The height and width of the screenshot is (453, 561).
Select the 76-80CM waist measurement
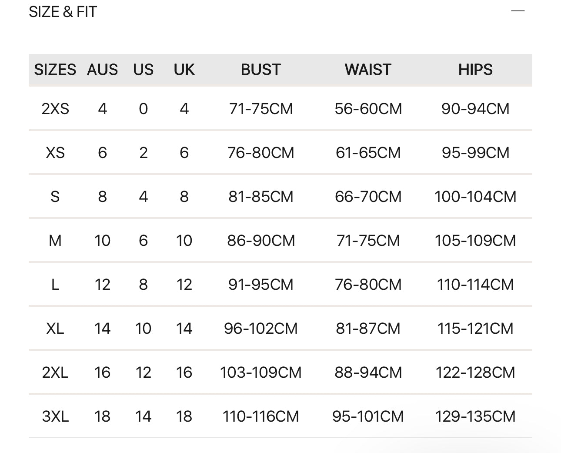[368, 285]
